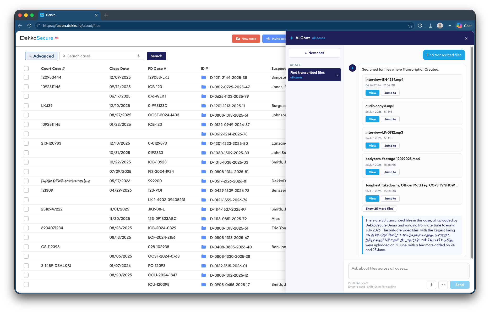490x313 pixels.
Task: Open browser extensions puzzle icon
Action: pyautogui.click(x=420, y=26)
